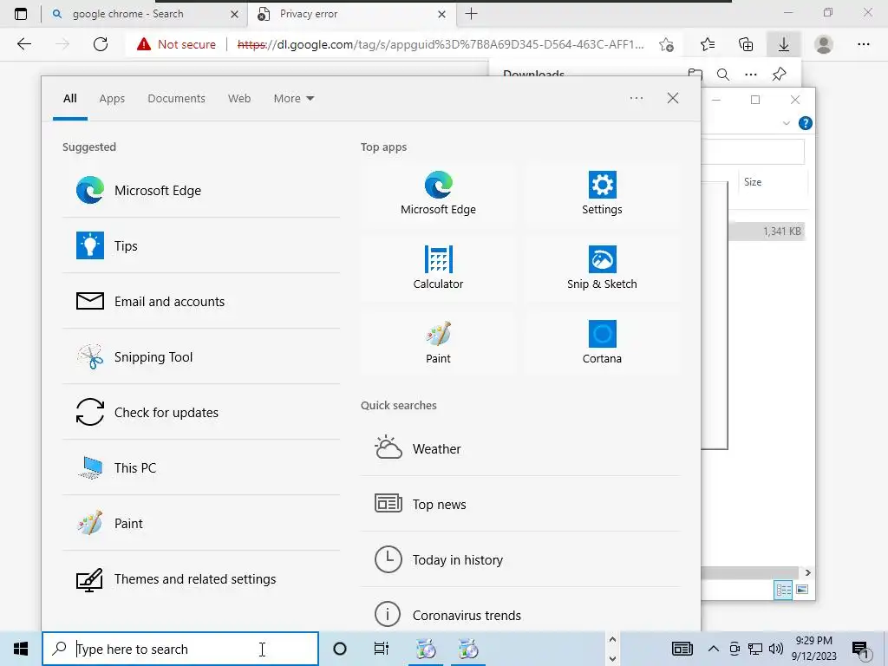Open the first installer icon on taskbar
The image size is (888, 666).
pos(426,649)
